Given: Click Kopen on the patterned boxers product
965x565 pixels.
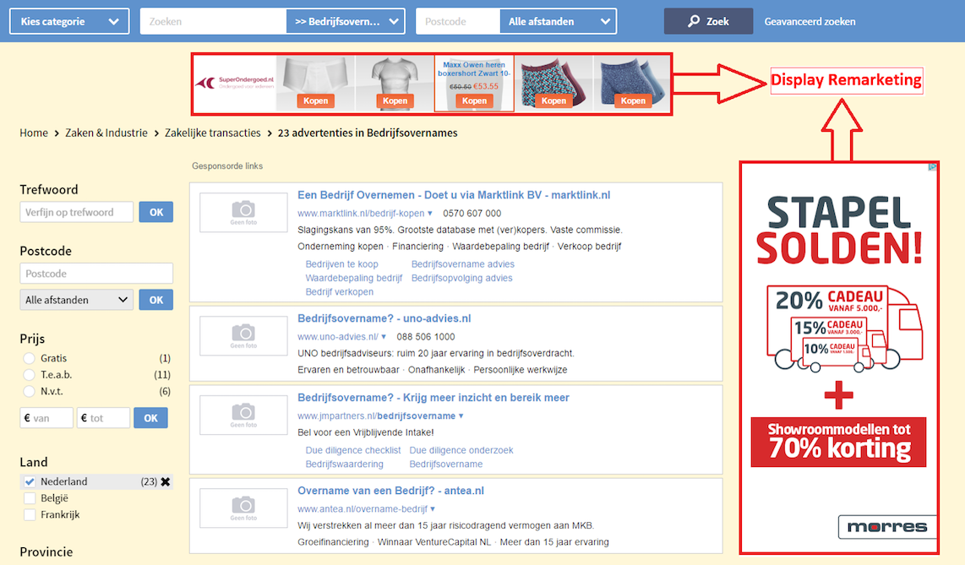Looking at the screenshot, I should (553, 101).
